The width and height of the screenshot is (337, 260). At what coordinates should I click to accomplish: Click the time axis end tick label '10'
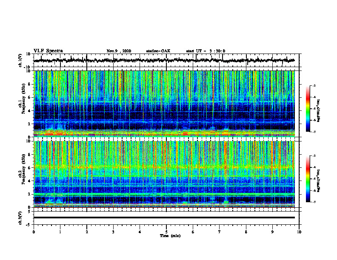point(299,232)
